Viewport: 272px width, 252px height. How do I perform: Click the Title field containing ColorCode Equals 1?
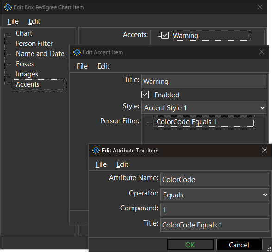click(x=215, y=225)
